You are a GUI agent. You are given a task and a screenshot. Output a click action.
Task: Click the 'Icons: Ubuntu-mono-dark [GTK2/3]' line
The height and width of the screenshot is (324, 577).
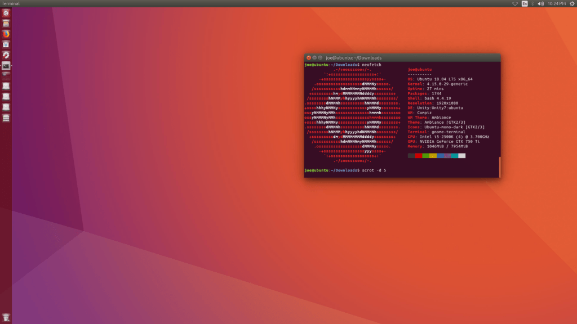coord(446,127)
